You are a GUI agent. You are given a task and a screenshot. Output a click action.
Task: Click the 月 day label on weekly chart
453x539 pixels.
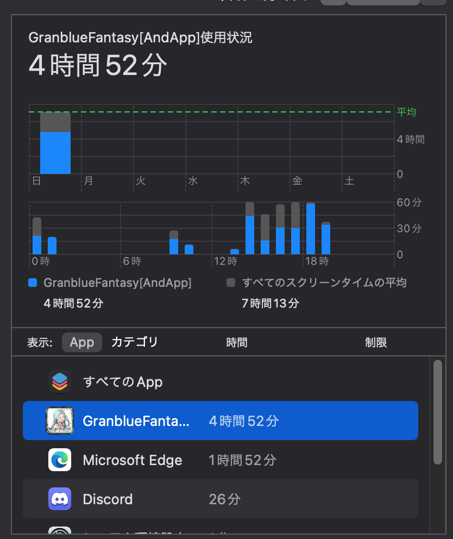pyautogui.click(x=89, y=181)
